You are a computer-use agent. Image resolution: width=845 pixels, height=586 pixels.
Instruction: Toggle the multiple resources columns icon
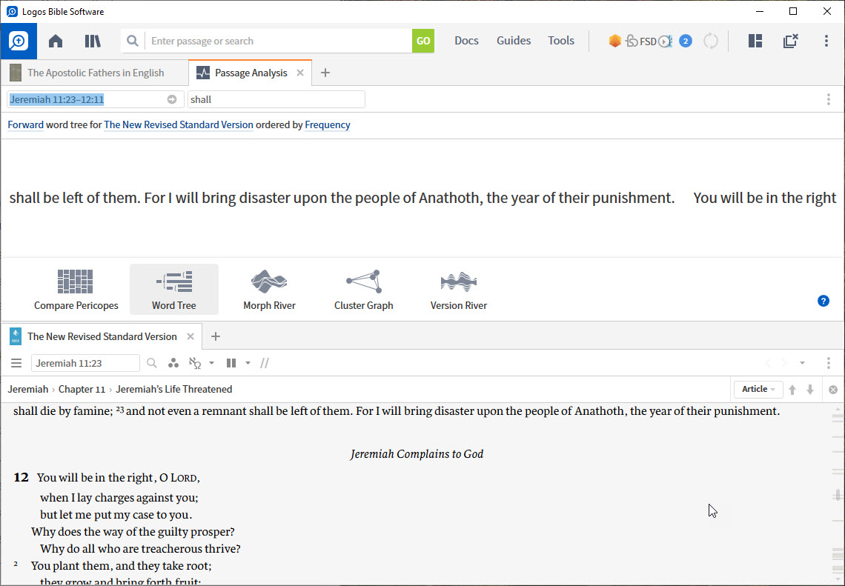231,363
